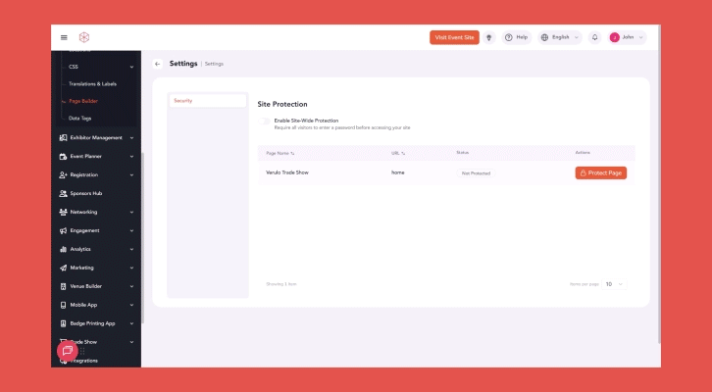Image resolution: width=712 pixels, height=392 pixels.
Task: Click the Status column header
Action: [462, 153]
